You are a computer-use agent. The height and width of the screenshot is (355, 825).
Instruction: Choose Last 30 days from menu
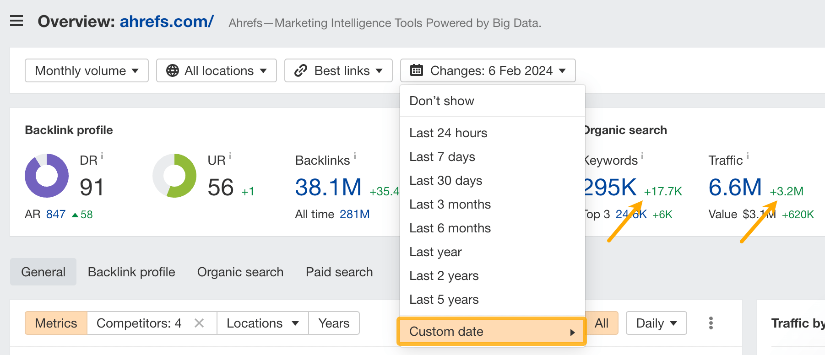pyautogui.click(x=445, y=181)
